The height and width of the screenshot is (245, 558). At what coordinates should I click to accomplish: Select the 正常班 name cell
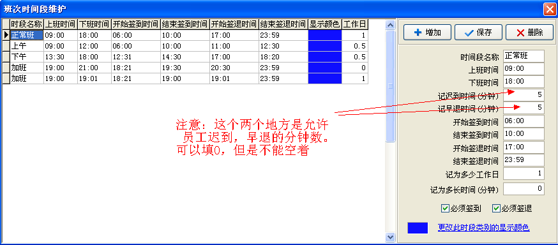[27, 35]
